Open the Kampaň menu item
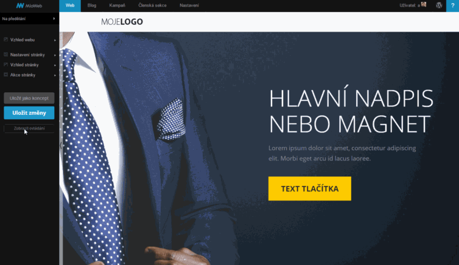 117,5
